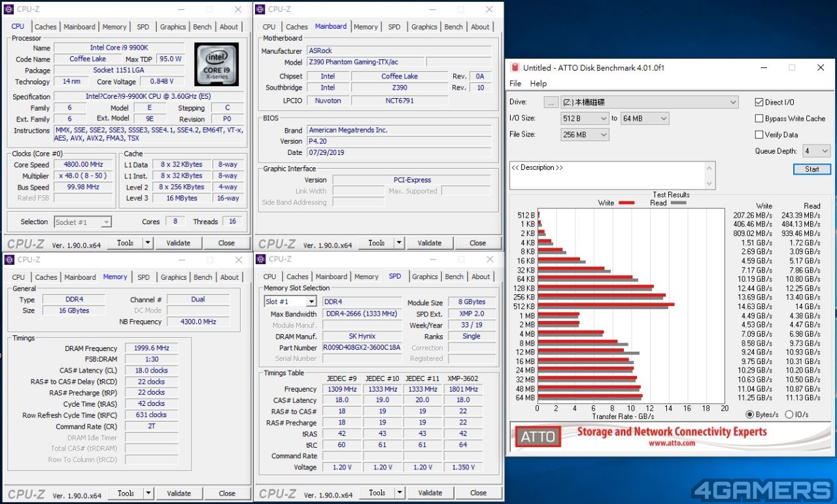The width and height of the screenshot is (837, 504).
Task: Click Validate in the CPU window
Action: coord(179,243)
